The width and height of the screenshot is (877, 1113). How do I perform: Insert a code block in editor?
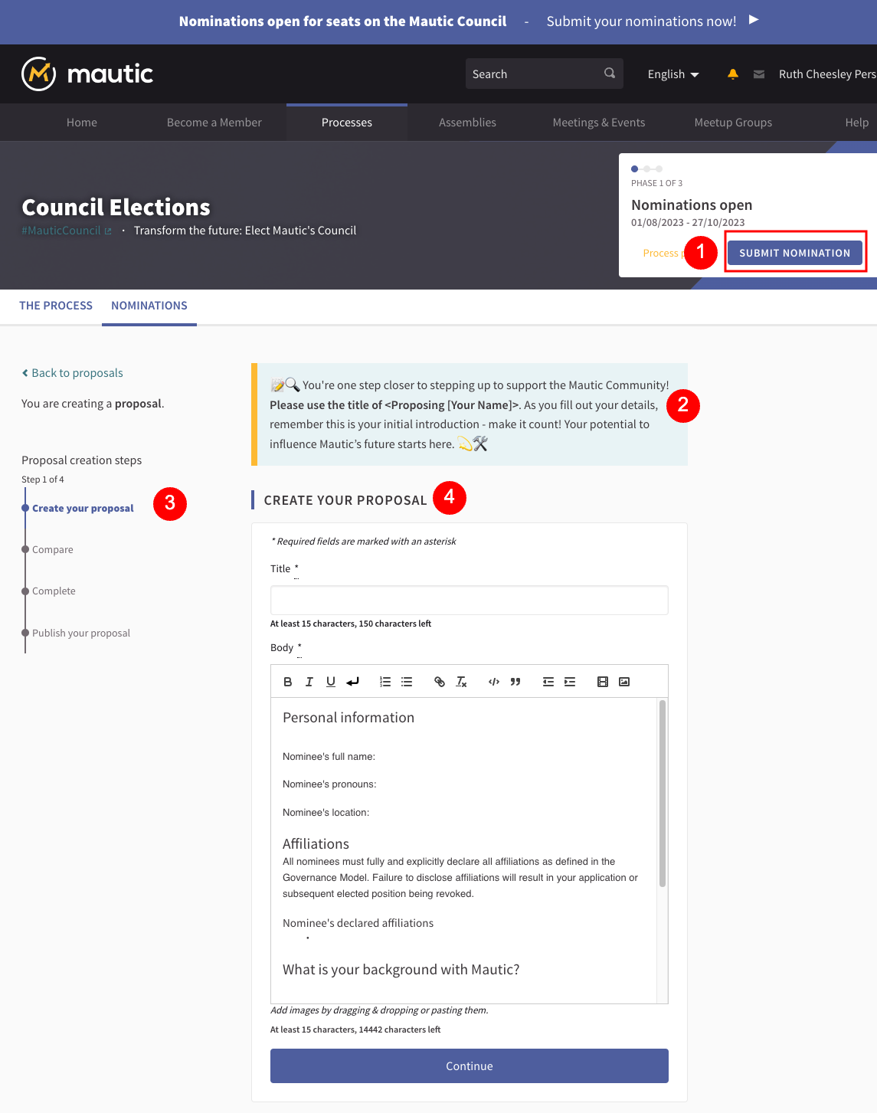click(494, 682)
